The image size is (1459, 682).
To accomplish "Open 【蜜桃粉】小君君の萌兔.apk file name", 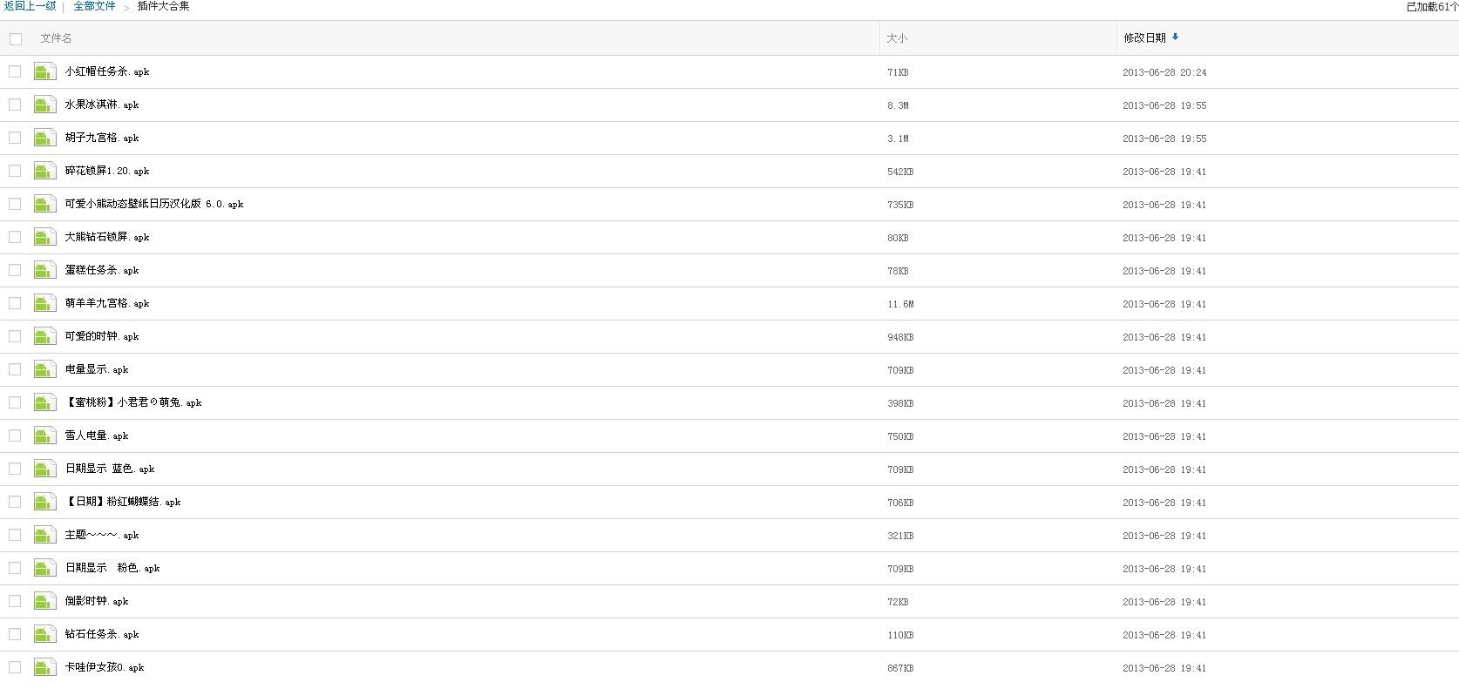I will pos(133,402).
